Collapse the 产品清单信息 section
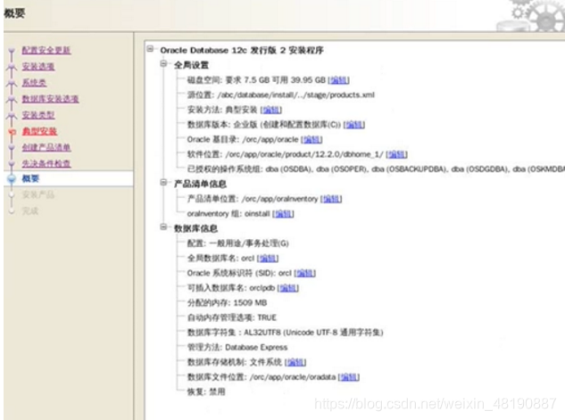Viewport: 565px width, 420px height. (x=163, y=183)
